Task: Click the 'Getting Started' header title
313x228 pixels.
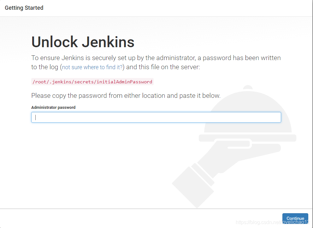Action: (x=24, y=8)
